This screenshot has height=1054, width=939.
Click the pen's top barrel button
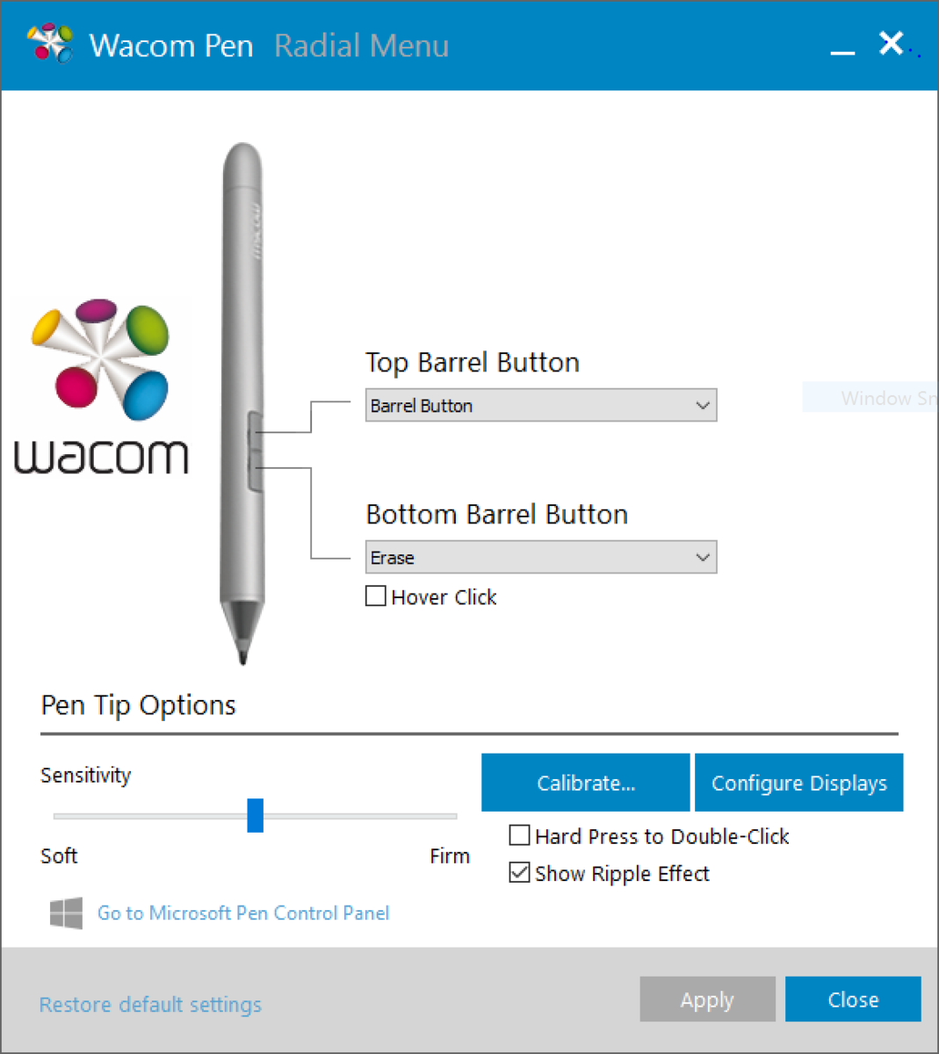coord(255,430)
